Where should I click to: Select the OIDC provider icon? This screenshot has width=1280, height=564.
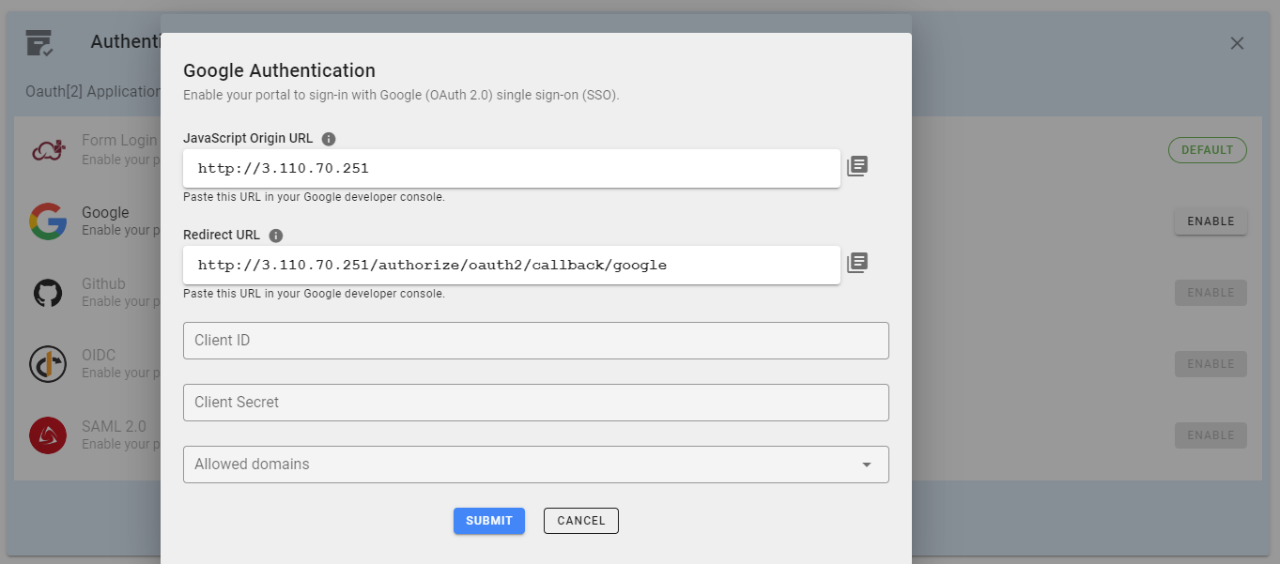(48, 363)
